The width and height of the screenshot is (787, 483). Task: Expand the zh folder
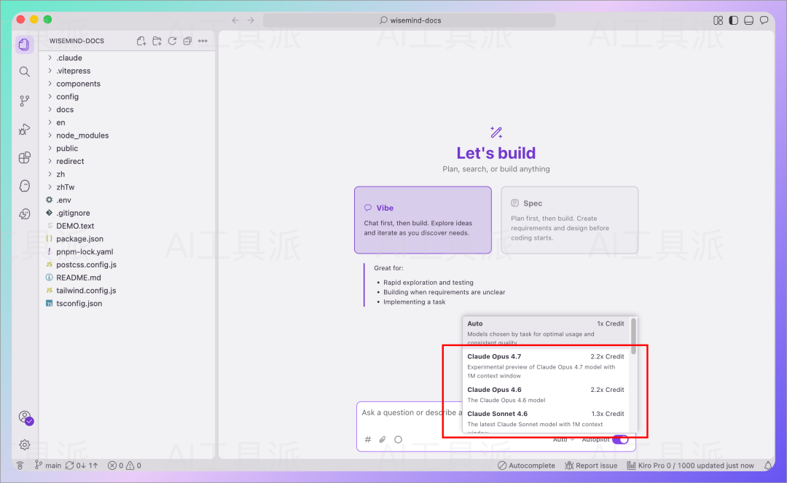(128, 174)
